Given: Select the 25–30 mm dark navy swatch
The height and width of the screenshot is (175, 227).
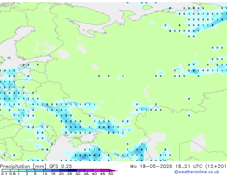Looking at the screenshot, I should (x=72, y=170).
